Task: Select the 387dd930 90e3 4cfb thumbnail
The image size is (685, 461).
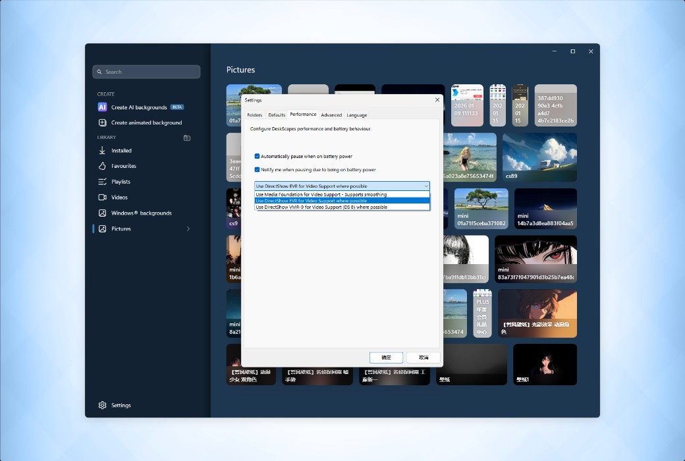Action: pos(556,105)
